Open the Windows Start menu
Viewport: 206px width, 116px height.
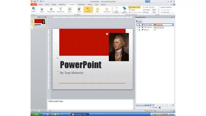[36, 114]
